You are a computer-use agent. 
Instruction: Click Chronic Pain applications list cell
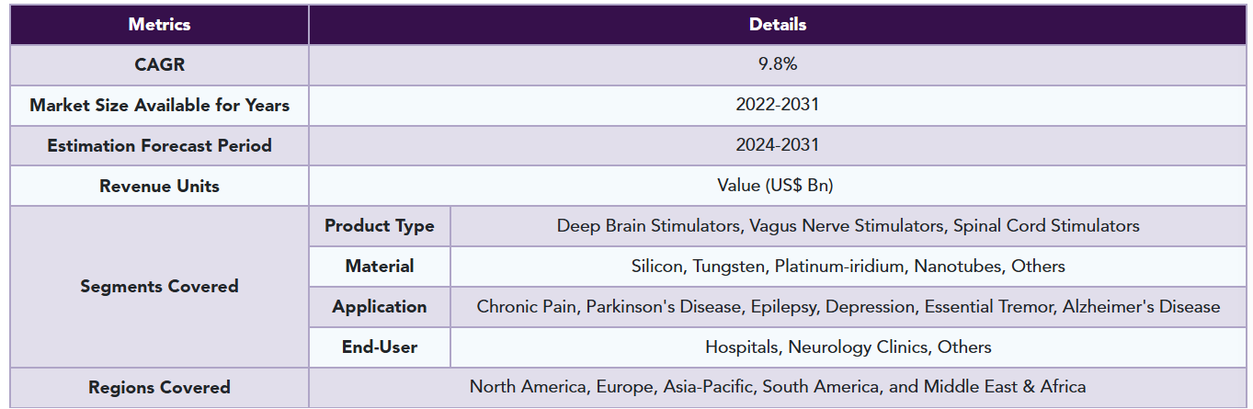point(849,307)
